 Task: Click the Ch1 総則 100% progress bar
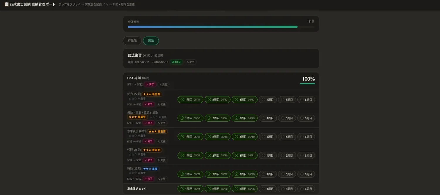point(307,84)
